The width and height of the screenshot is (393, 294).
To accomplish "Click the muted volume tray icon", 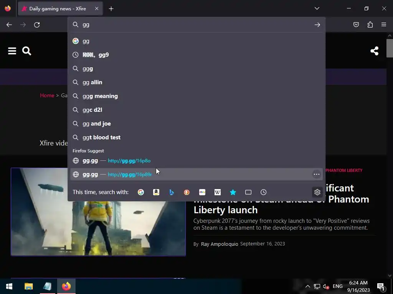I will coord(326,286).
